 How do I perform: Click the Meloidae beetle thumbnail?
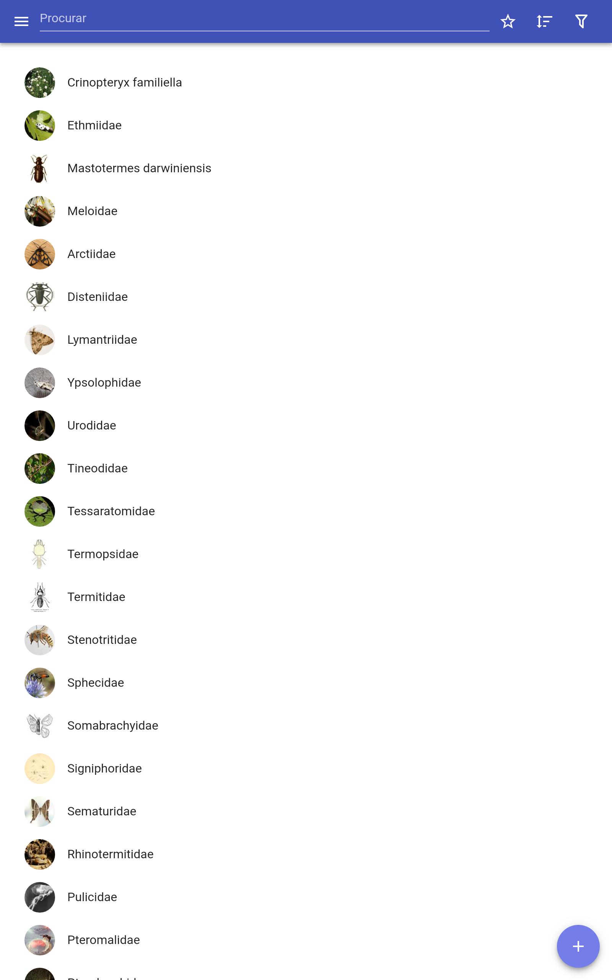click(40, 211)
